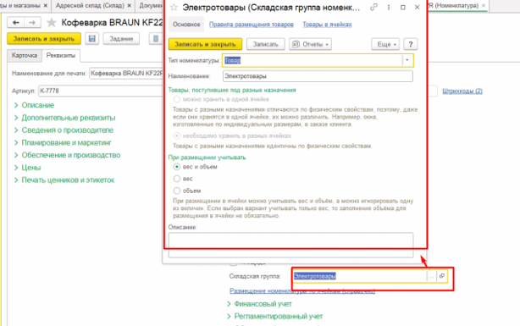520x326 pixels.
Task: Click Записать и закрыть in Электротовары dialog
Action: pos(205,44)
